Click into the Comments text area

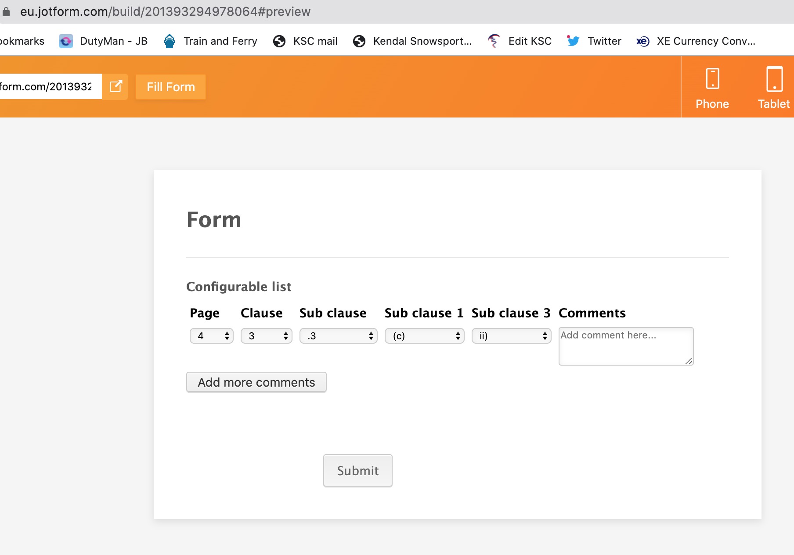click(626, 346)
